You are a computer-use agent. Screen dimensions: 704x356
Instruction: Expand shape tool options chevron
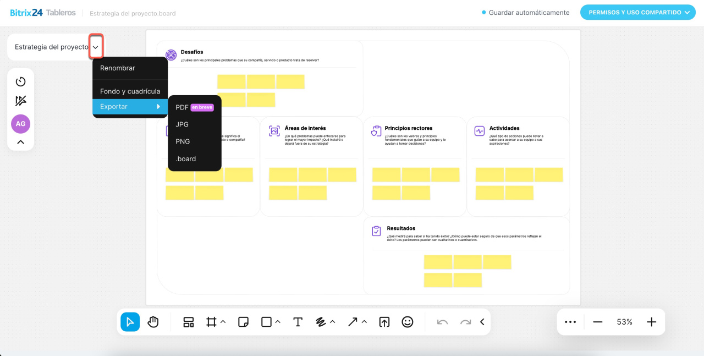[278, 322]
